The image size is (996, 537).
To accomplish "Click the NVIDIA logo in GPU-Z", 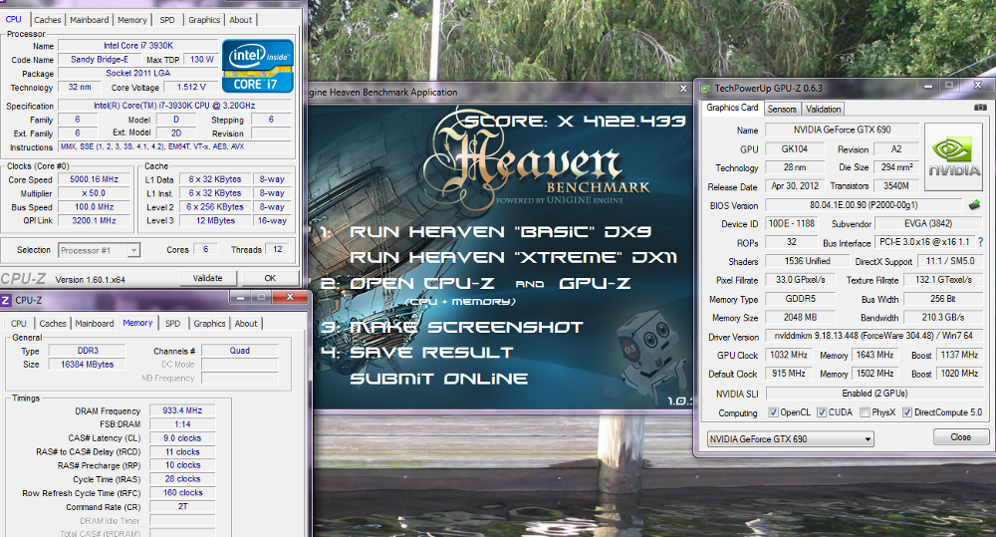I will coord(953,157).
